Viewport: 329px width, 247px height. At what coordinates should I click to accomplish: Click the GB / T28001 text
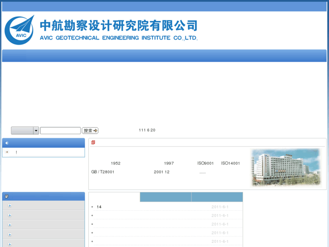103,172
